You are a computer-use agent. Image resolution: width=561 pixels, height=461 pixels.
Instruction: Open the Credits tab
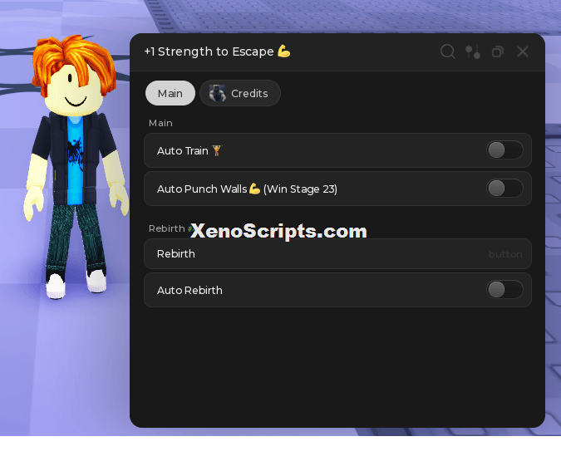click(x=240, y=93)
